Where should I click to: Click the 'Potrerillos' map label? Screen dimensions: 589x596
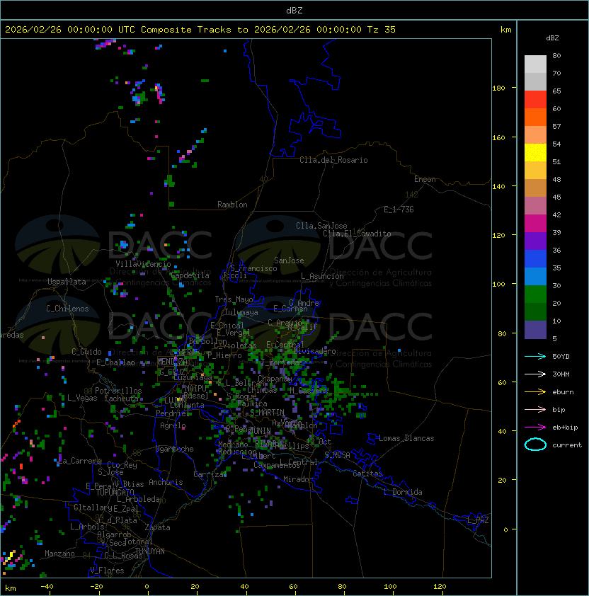click(118, 391)
